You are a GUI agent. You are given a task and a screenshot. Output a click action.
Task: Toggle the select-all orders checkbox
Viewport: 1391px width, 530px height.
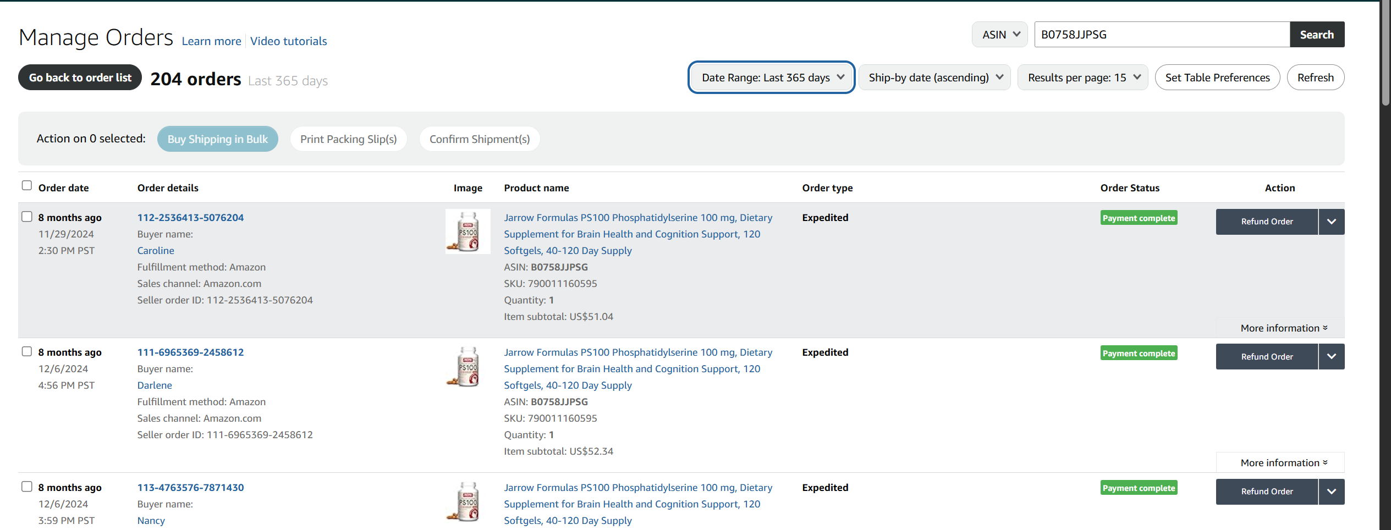tap(26, 185)
